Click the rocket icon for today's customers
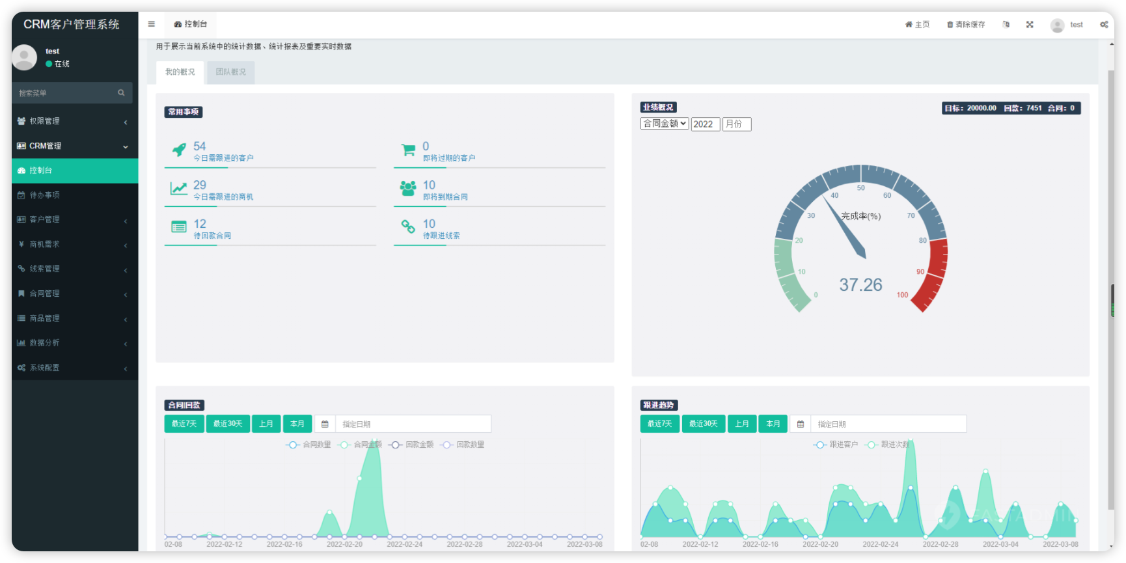The width and height of the screenshot is (1126, 563). 179,150
